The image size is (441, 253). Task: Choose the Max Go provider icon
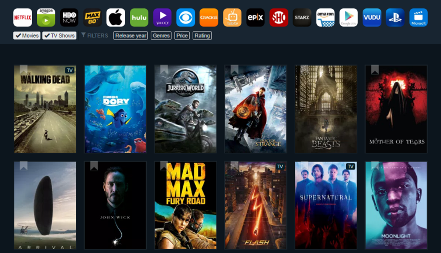[x=93, y=18]
